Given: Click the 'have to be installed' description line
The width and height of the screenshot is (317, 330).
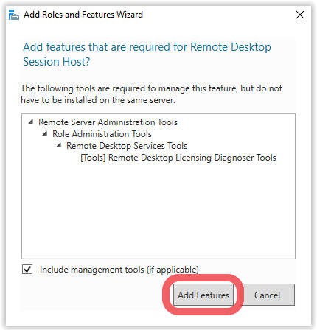Looking at the screenshot, I should click(x=98, y=100).
